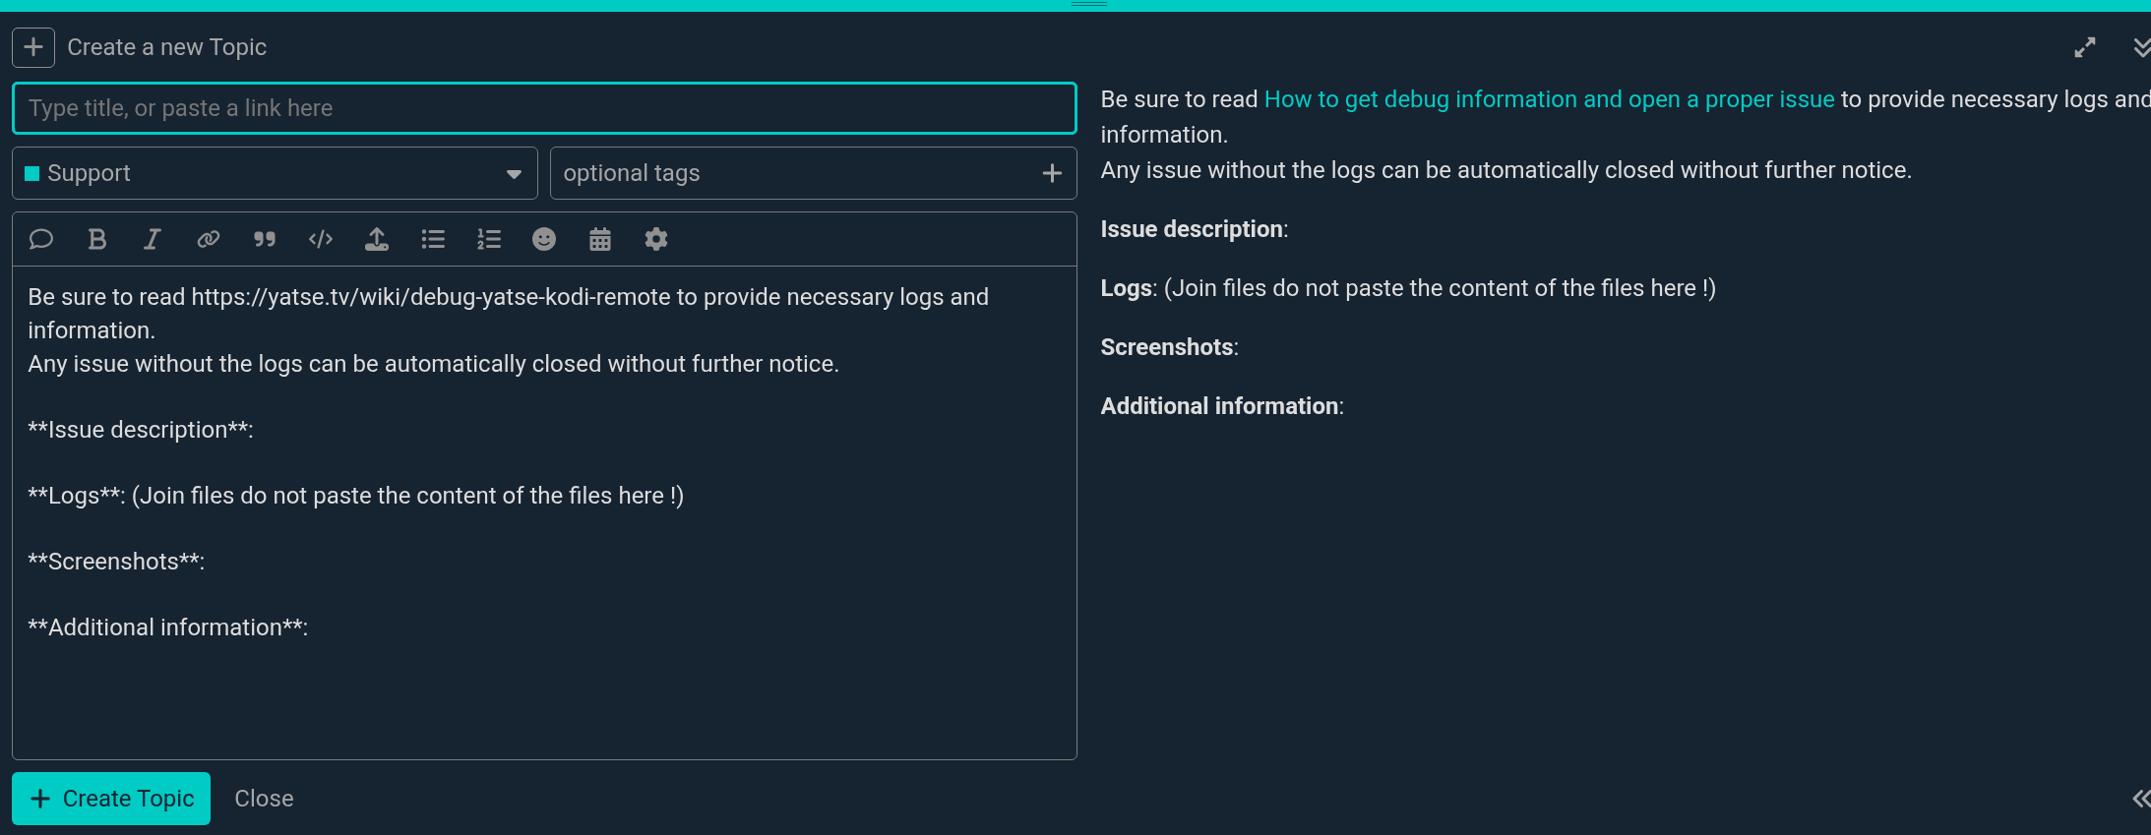This screenshot has height=835, width=2151.
Task: Minimize the composer using the down chevrons
Action: 2140,47
